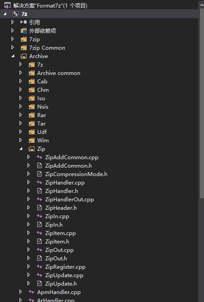
Task: Expand the Rar folder arrow
Action: [x=20, y=115]
